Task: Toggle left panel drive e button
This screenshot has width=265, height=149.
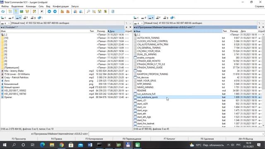Action: pyautogui.click(x=18, y=17)
